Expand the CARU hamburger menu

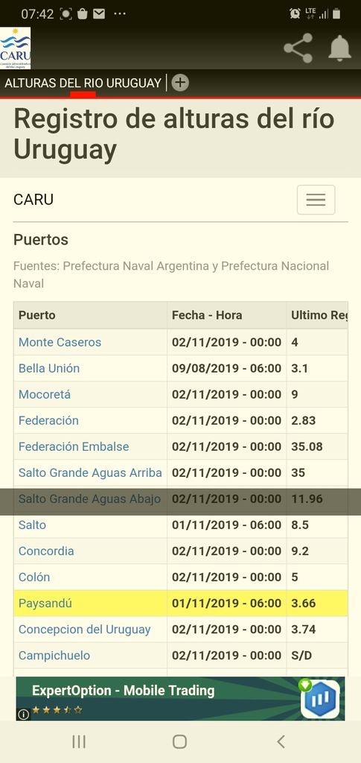tap(316, 200)
